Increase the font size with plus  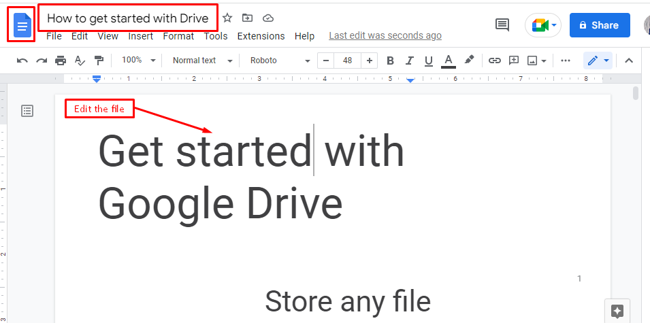(x=369, y=61)
